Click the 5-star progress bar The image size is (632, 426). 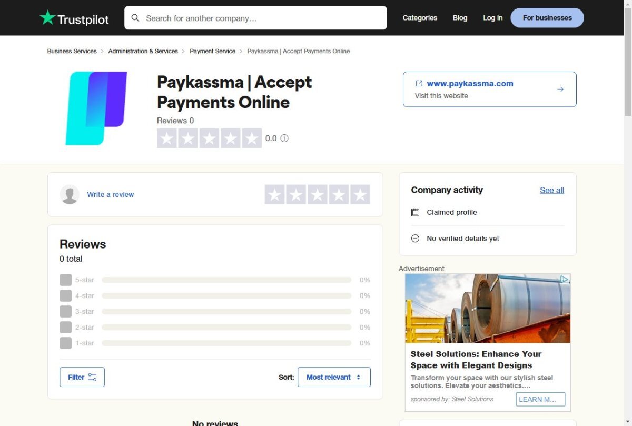coord(226,280)
